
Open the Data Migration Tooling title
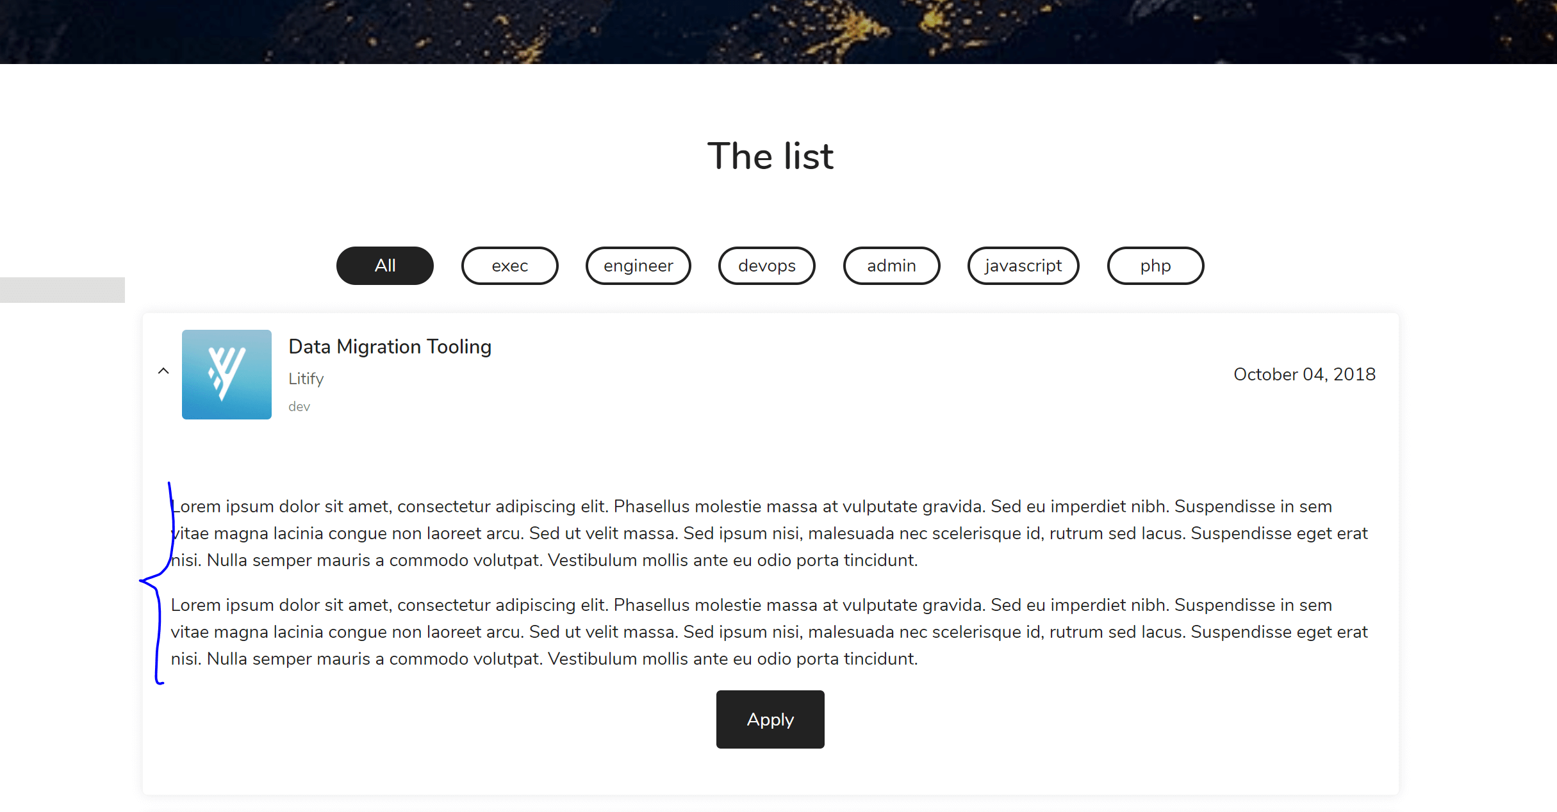point(390,346)
